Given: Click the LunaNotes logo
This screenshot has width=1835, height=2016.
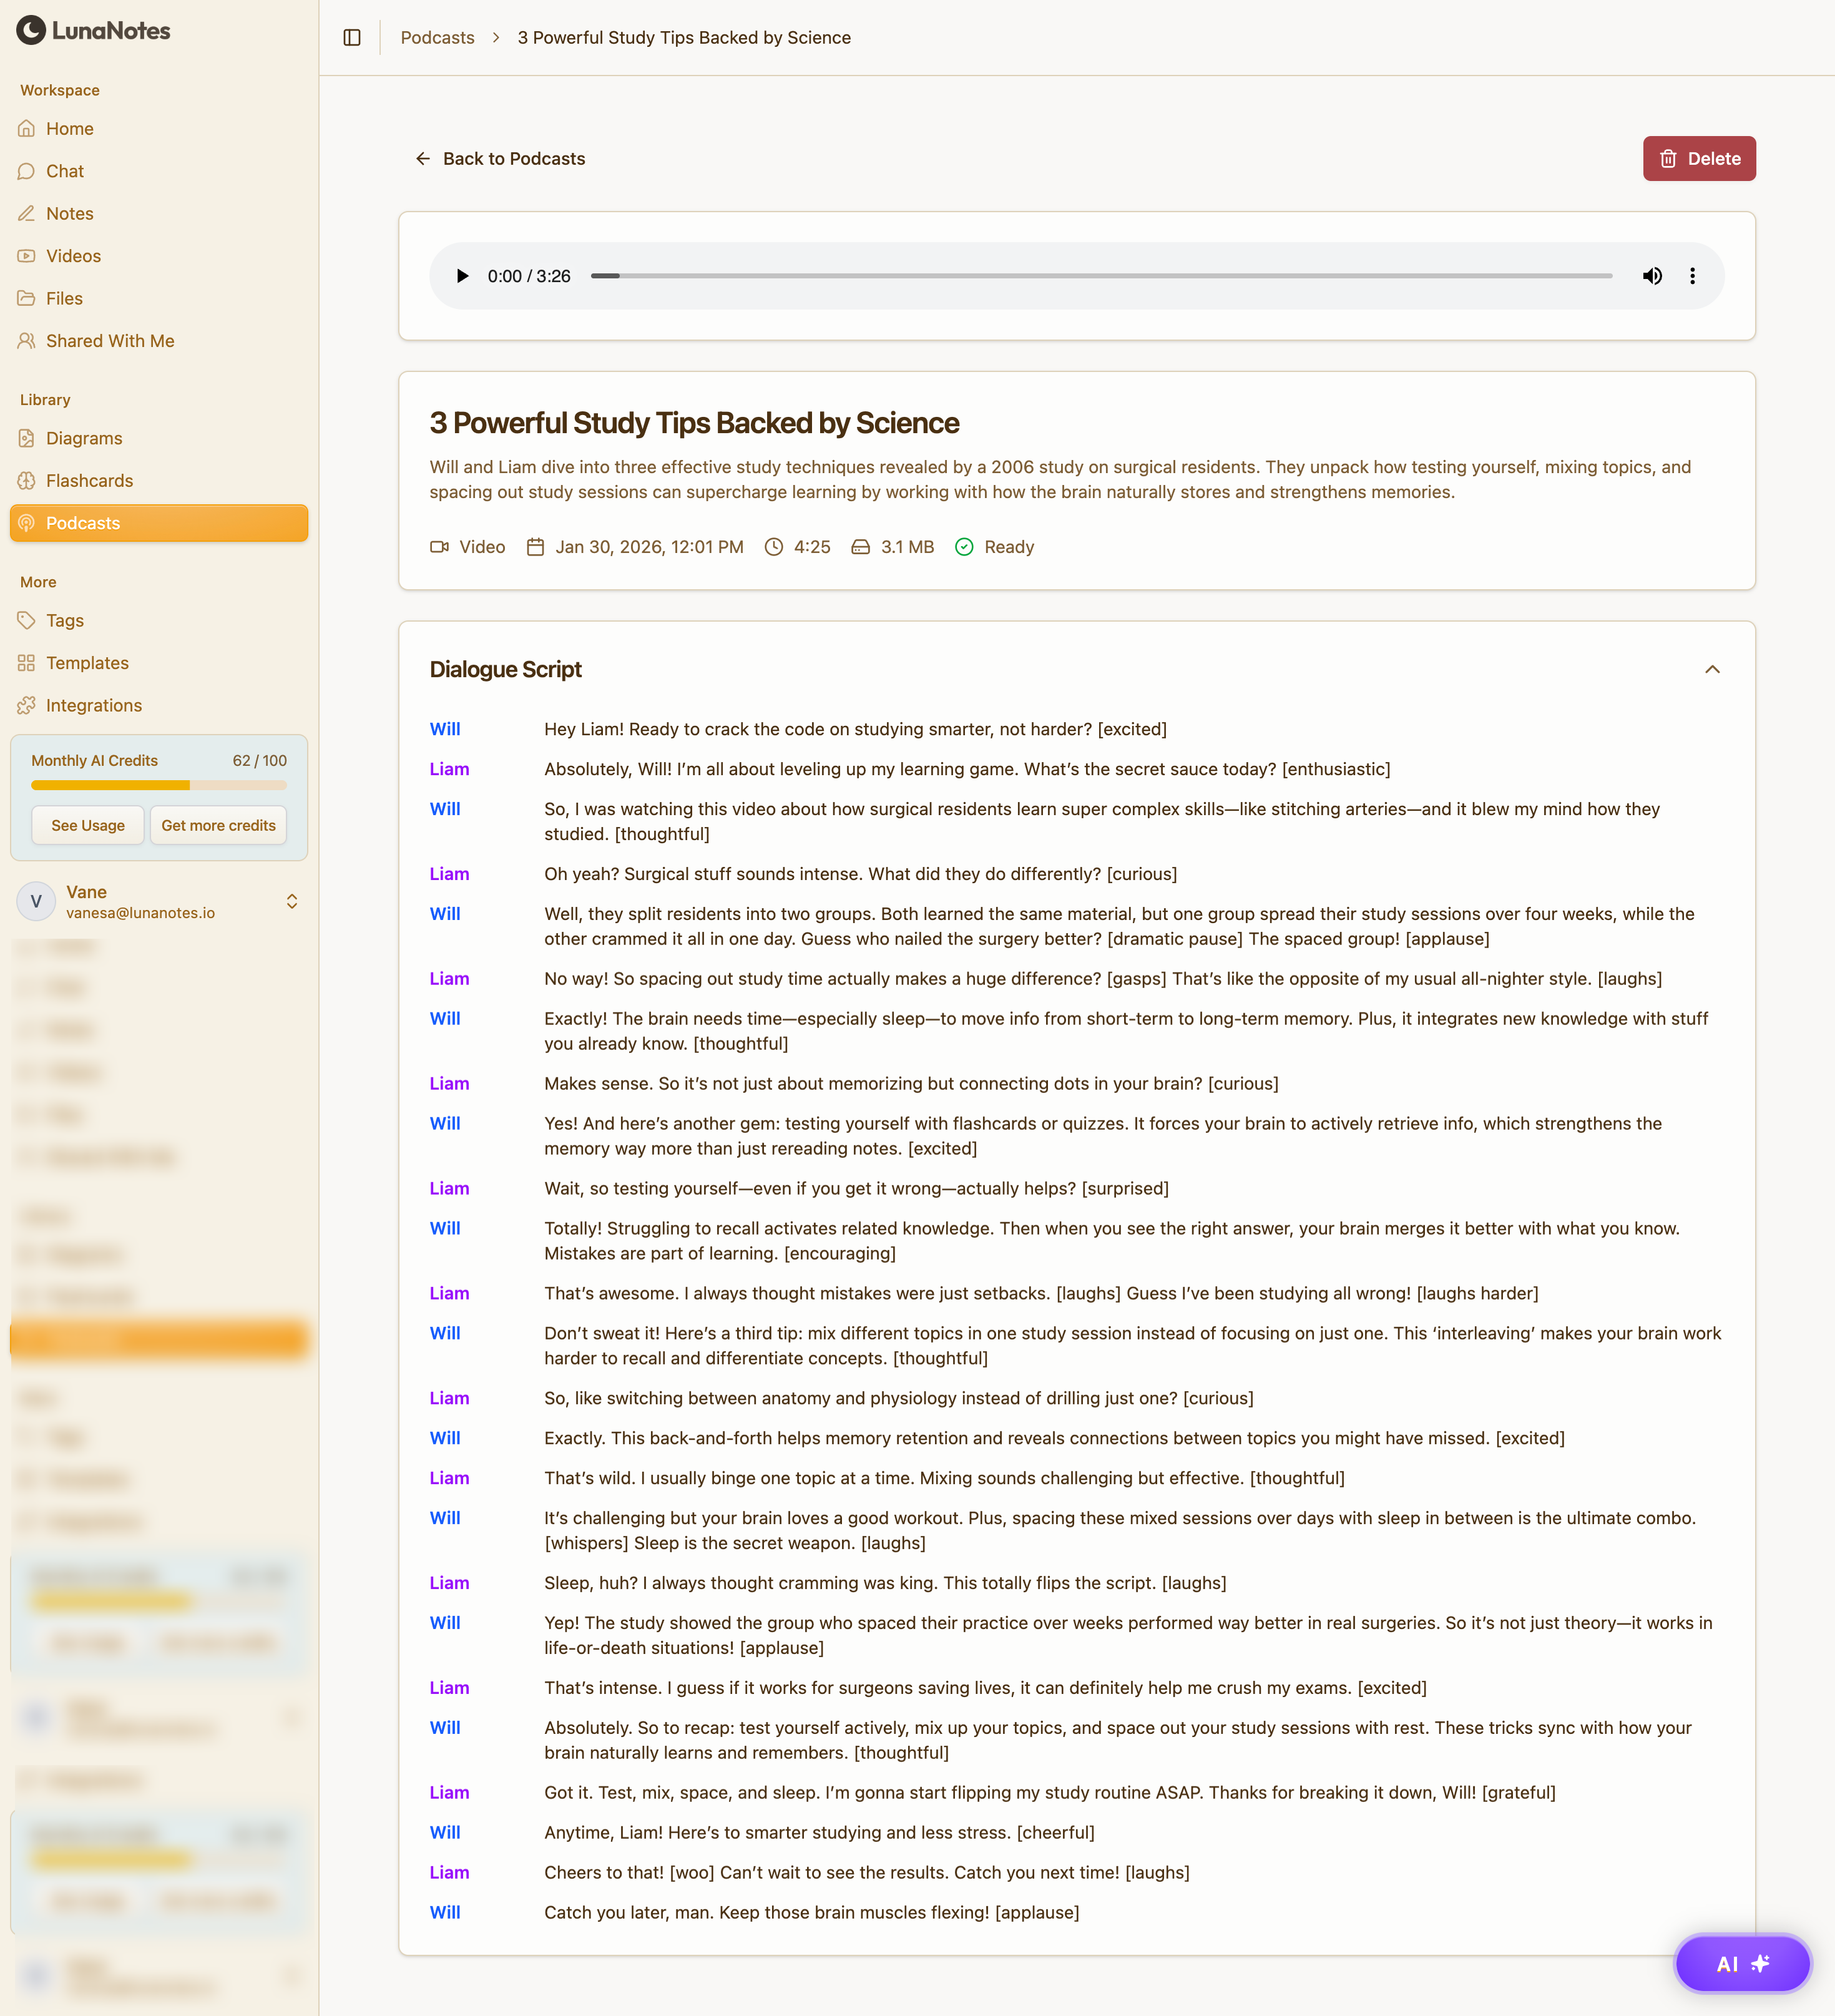Looking at the screenshot, I should [94, 30].
